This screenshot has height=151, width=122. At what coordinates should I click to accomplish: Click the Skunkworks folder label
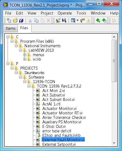[34, 73]
